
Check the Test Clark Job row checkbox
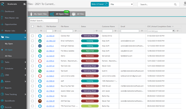click(x=32, y=66)
